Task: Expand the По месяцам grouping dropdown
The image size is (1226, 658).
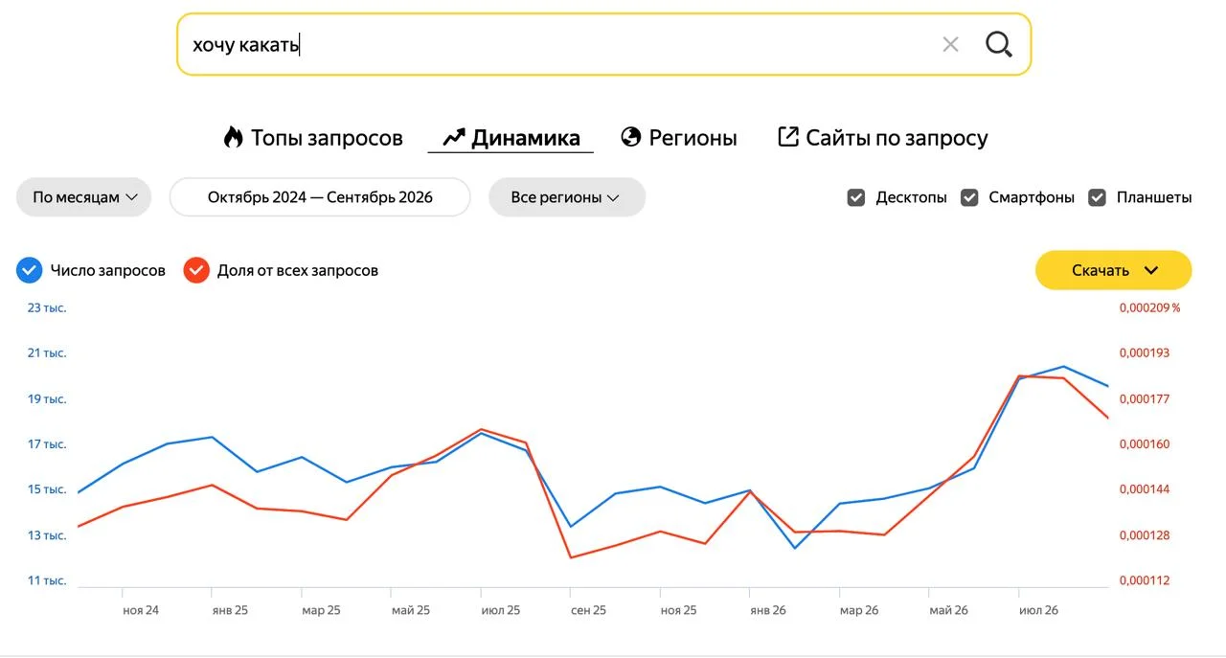Action: [x=84, y=197]
